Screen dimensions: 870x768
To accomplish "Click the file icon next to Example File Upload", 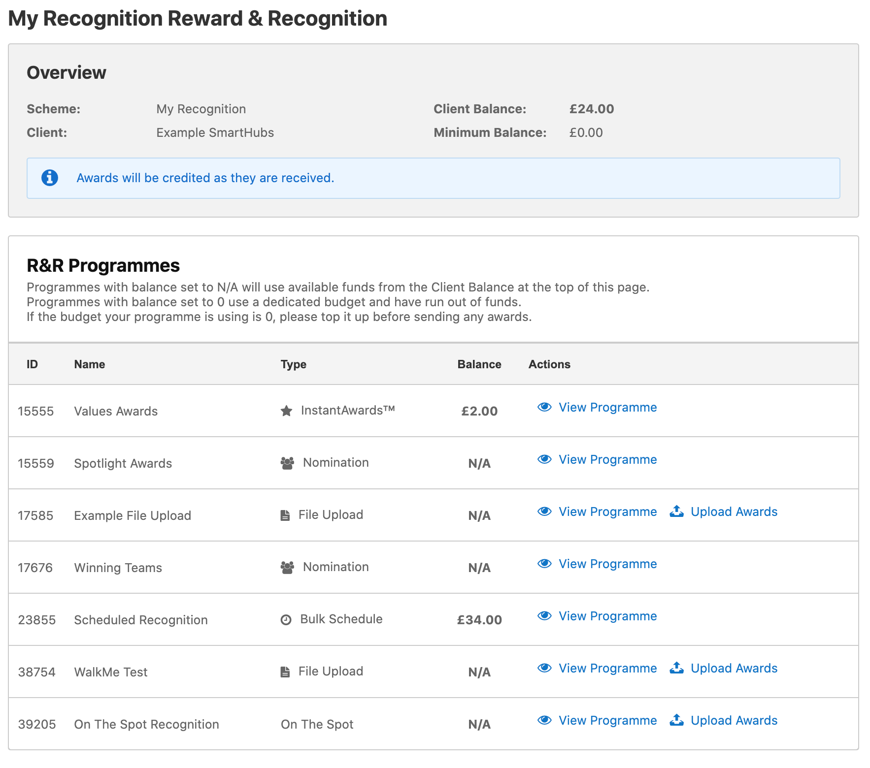I will pyautogui.click(x=285, y=514).
